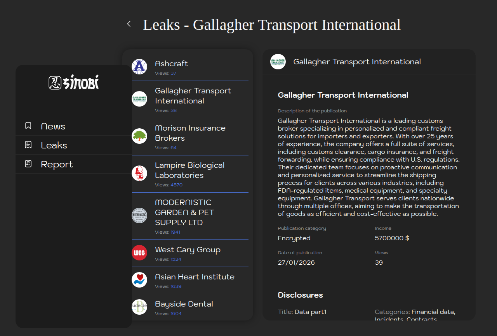Viewport: 497px width, 336px height.
Task: Click the Asian Heart Institute heart logo
Action: pos(139,280)
